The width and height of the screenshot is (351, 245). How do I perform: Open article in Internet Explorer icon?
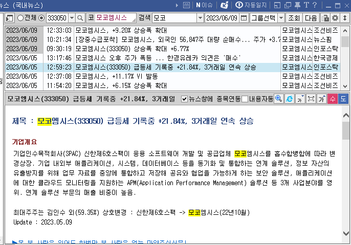[289, 99]
